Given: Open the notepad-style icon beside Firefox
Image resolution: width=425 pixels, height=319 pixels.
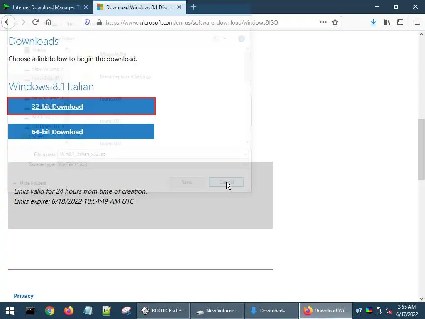Looking at the screenshot, I should point(88,311).
